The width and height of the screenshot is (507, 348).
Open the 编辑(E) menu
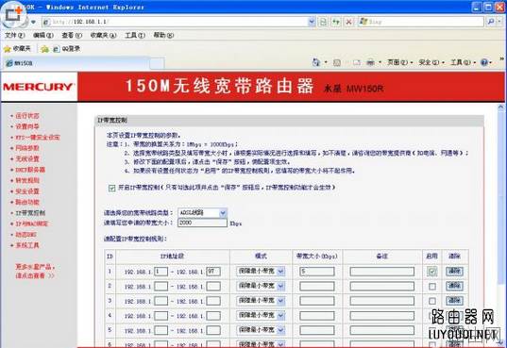tap(43, 35)
